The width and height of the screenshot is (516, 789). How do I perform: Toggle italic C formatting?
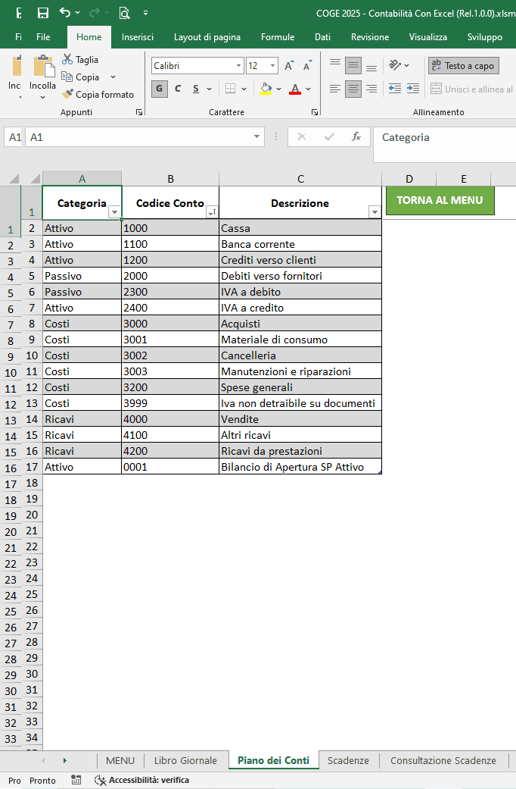tap(177, 89)
